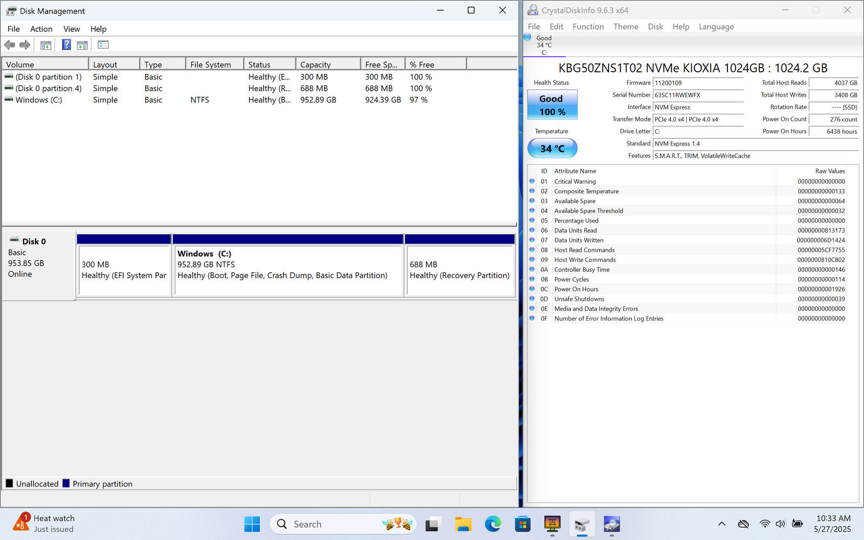
Task: Click the Wi-Fi icon in system tray
Action: tap(765, 524)
